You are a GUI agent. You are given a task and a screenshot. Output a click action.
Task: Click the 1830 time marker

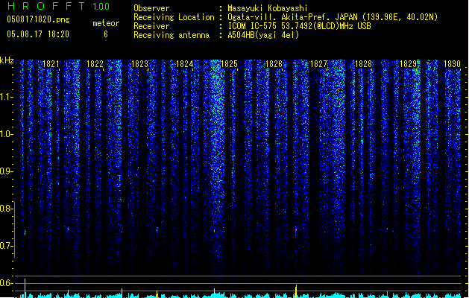pos(452,64)
